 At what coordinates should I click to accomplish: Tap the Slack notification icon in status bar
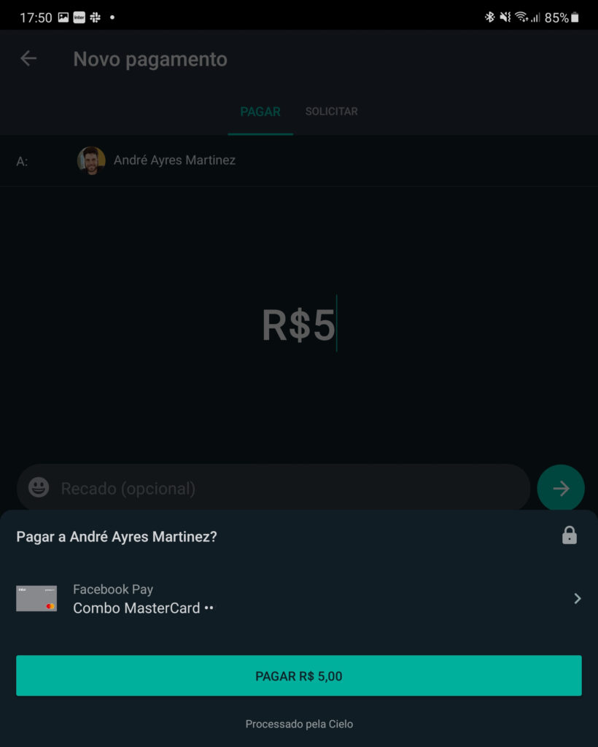click(x=96, y=18)
